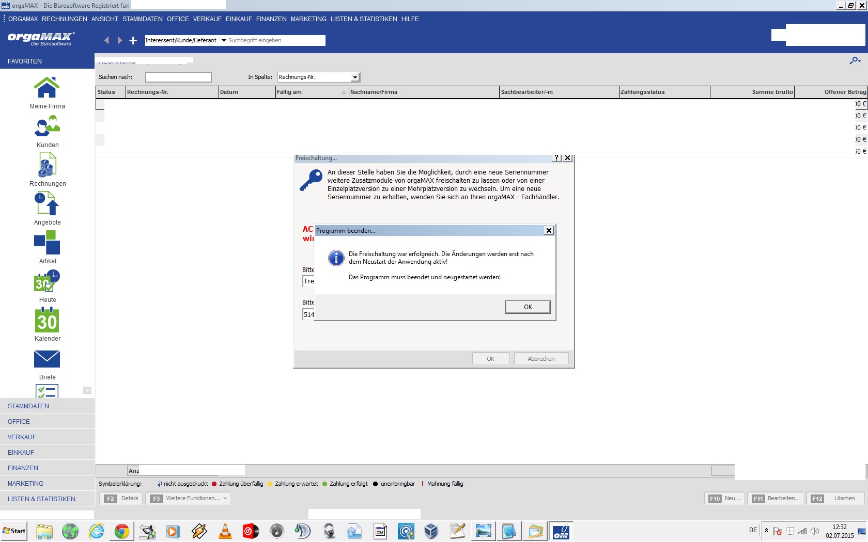Open the Kalender icon
The height and width of the screenshot is (542, 868).
coord(47,320)
